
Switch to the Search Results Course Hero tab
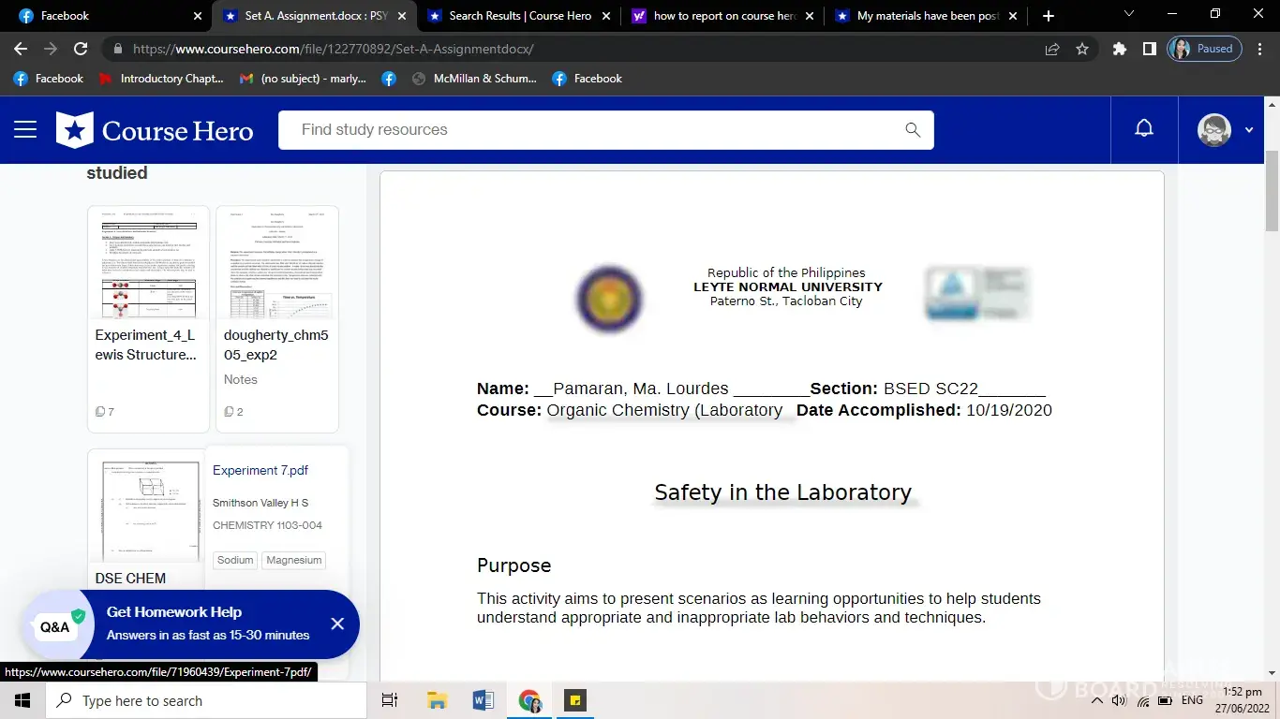pos(518,16)
